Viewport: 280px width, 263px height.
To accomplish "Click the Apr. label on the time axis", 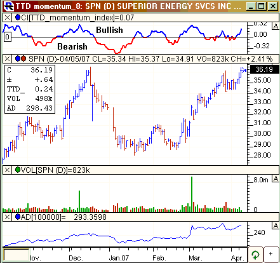I will (237, 258).
